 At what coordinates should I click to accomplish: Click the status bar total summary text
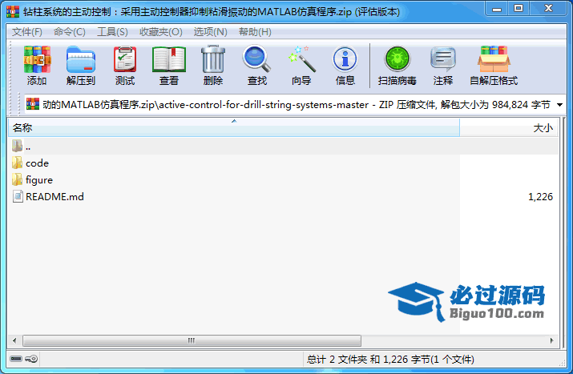click(x=390, y=360)
